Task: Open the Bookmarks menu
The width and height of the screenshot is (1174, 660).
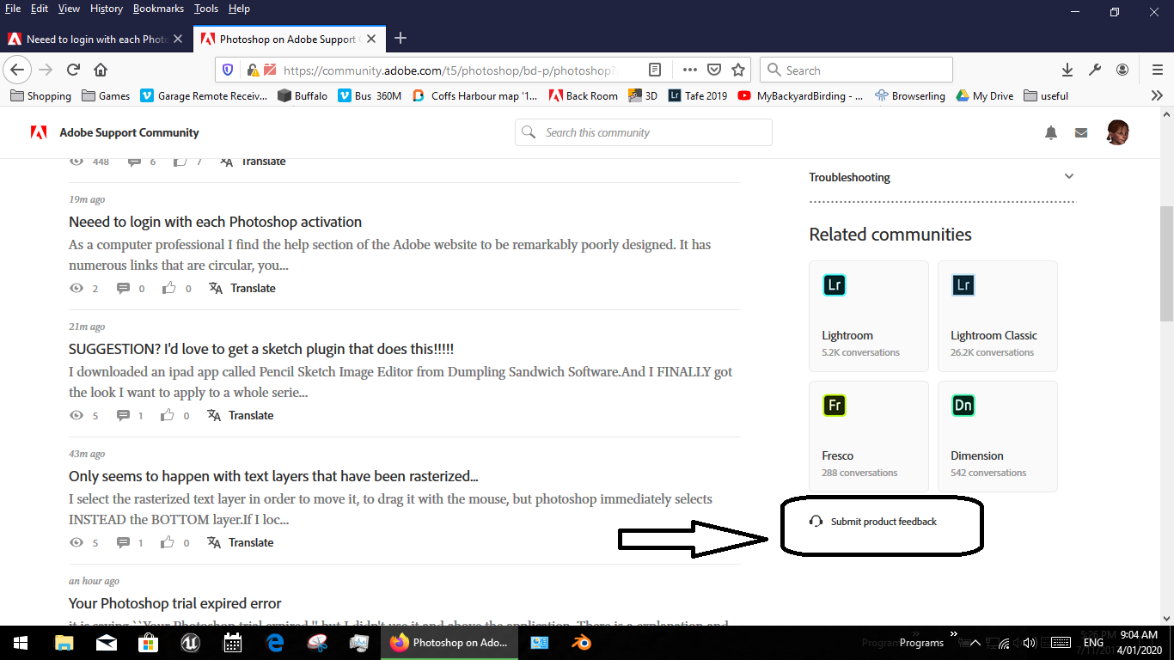Action: pyautogui.click(x=158, y=9)
